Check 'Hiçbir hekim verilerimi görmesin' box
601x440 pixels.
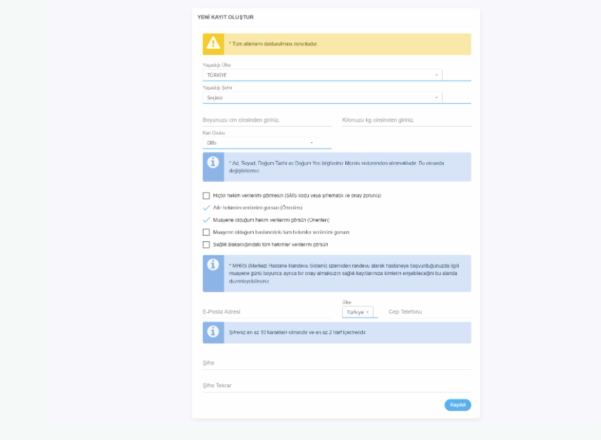[x=206, y=195]
